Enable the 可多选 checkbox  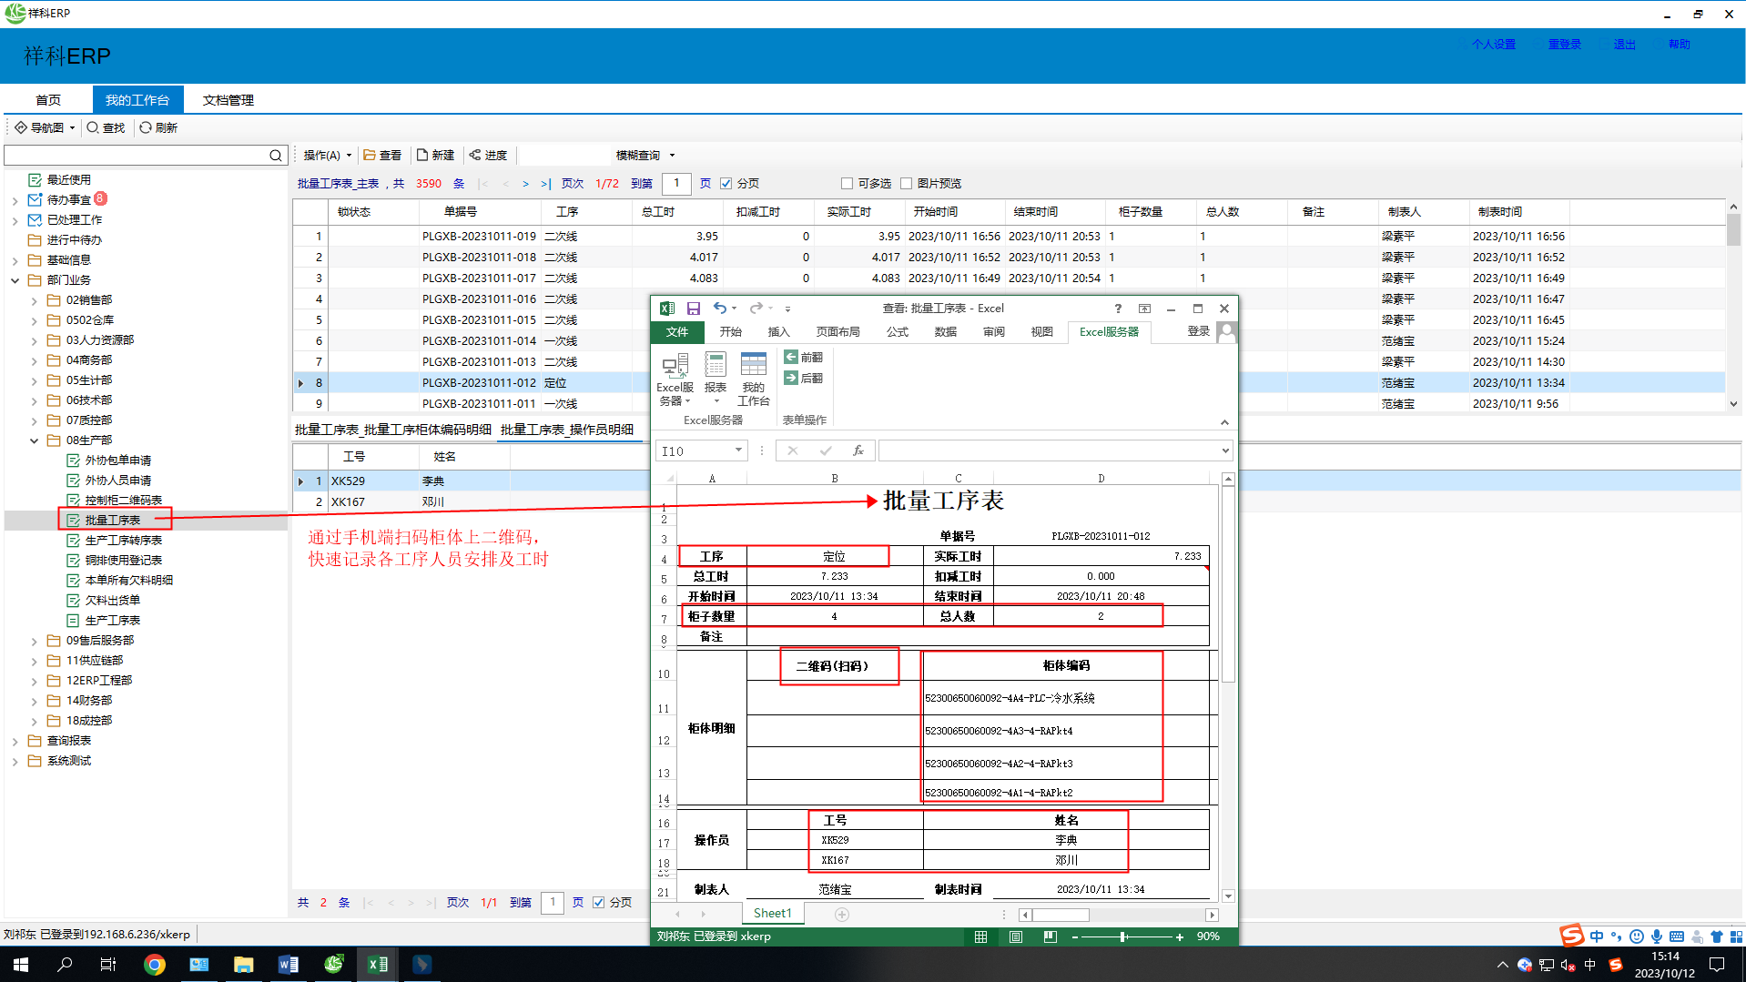pos(847,184)
